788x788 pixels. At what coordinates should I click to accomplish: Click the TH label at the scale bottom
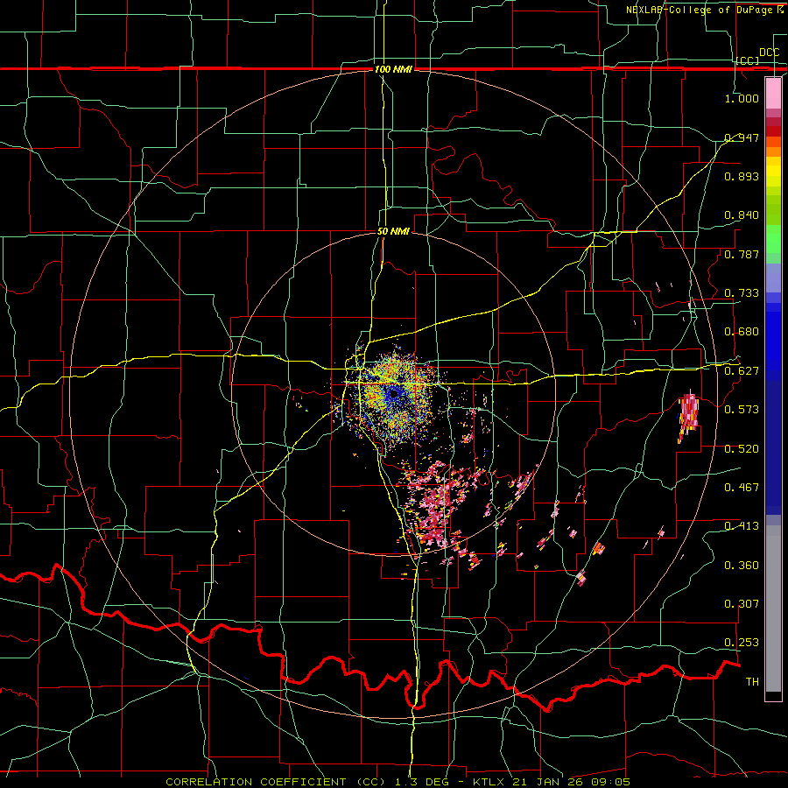pos(752,682)
